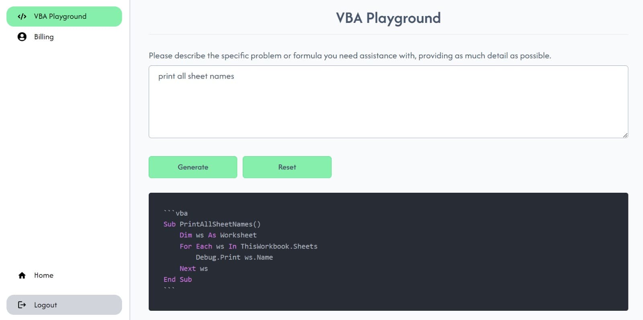The image size is (643, 320).
Task: Click the 'print all sheet names' text
Action: 196,76
